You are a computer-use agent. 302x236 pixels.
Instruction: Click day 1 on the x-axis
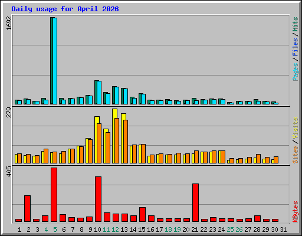coord(19,230)
